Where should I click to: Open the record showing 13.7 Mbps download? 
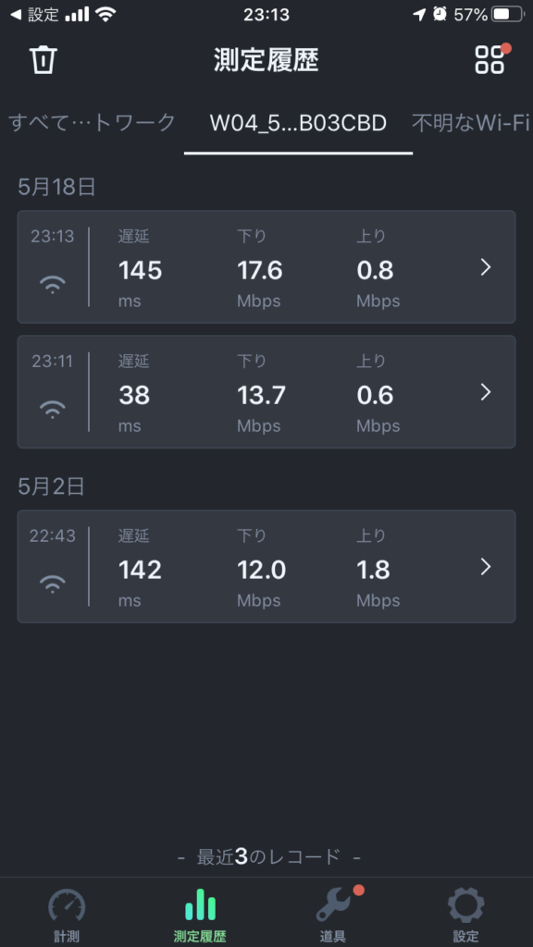(266, 392)
